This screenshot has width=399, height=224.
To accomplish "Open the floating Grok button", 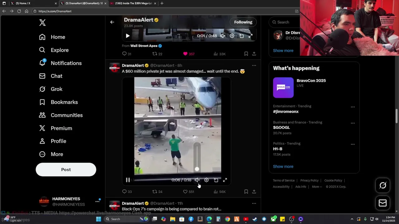I will (x=383, y=185).
